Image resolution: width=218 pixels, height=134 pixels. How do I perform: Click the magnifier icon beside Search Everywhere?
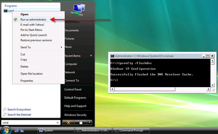pyautogui.click(x=5, y=109)
